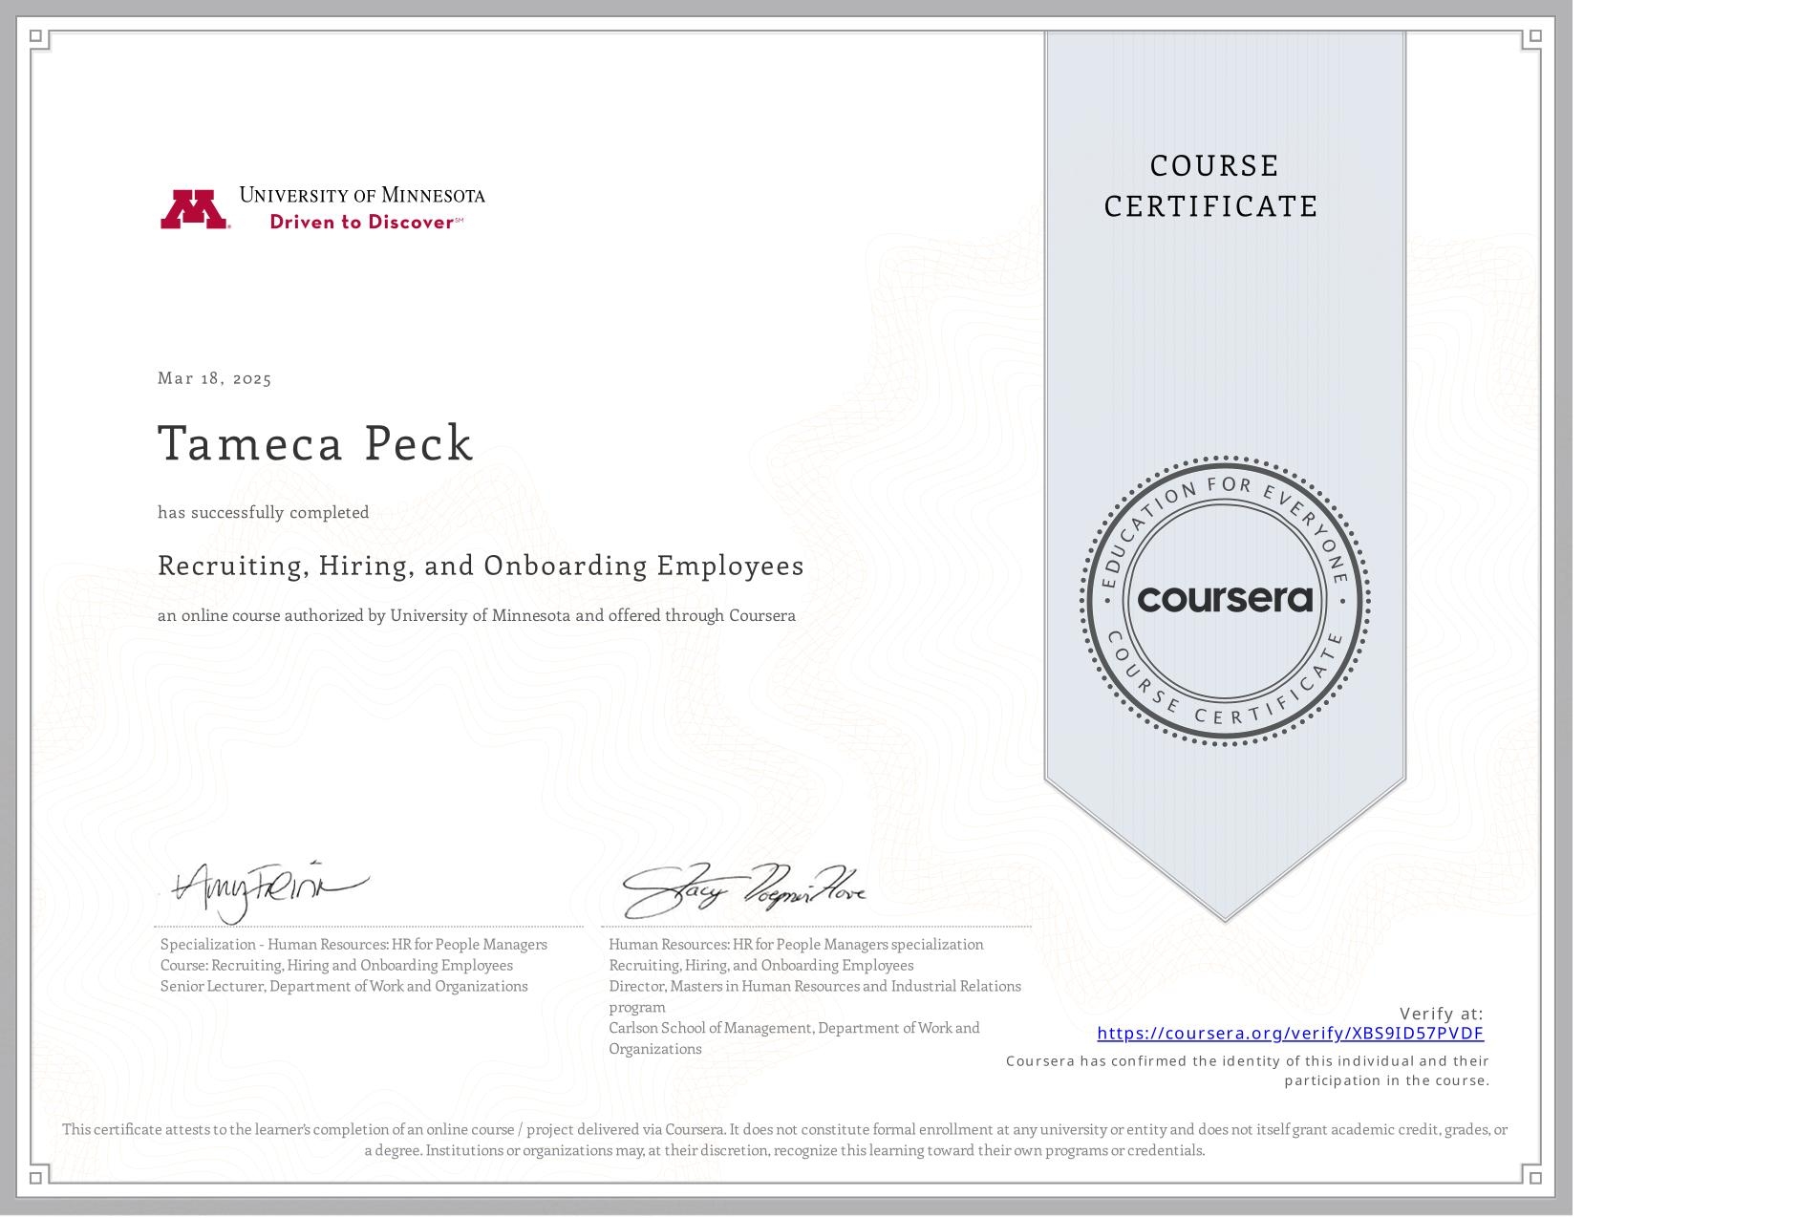
Task: Click the course title Recruiting, Hiring, and Onboarding Employees
Action: point(481,566)
